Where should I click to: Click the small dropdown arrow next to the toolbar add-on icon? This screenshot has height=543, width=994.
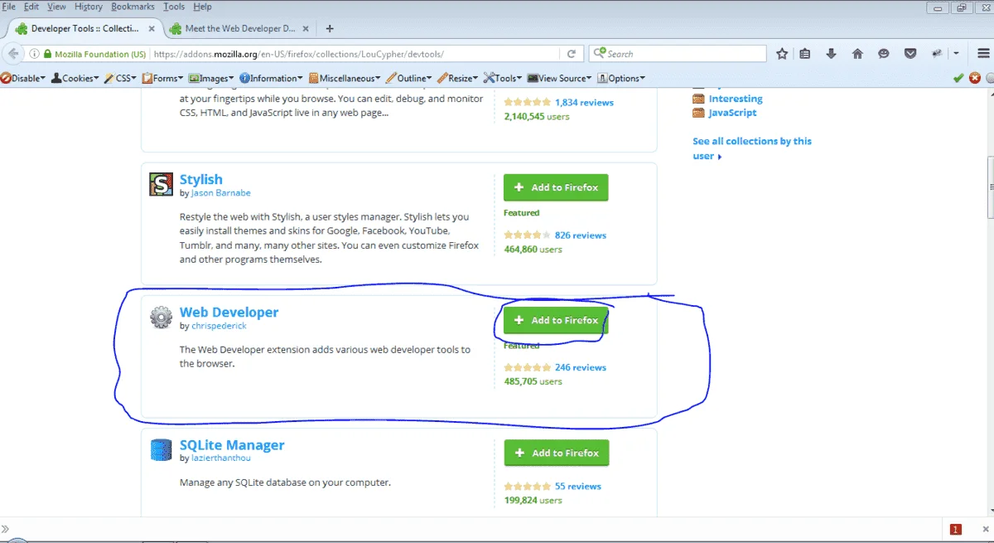pyautogui.click(x=955, y=54)
